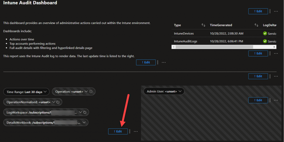Click green check icon in IntuneAuditLogs row
The height and width of the screenshot is (142, 284).
pyautogui.click(x=265, y=41)
